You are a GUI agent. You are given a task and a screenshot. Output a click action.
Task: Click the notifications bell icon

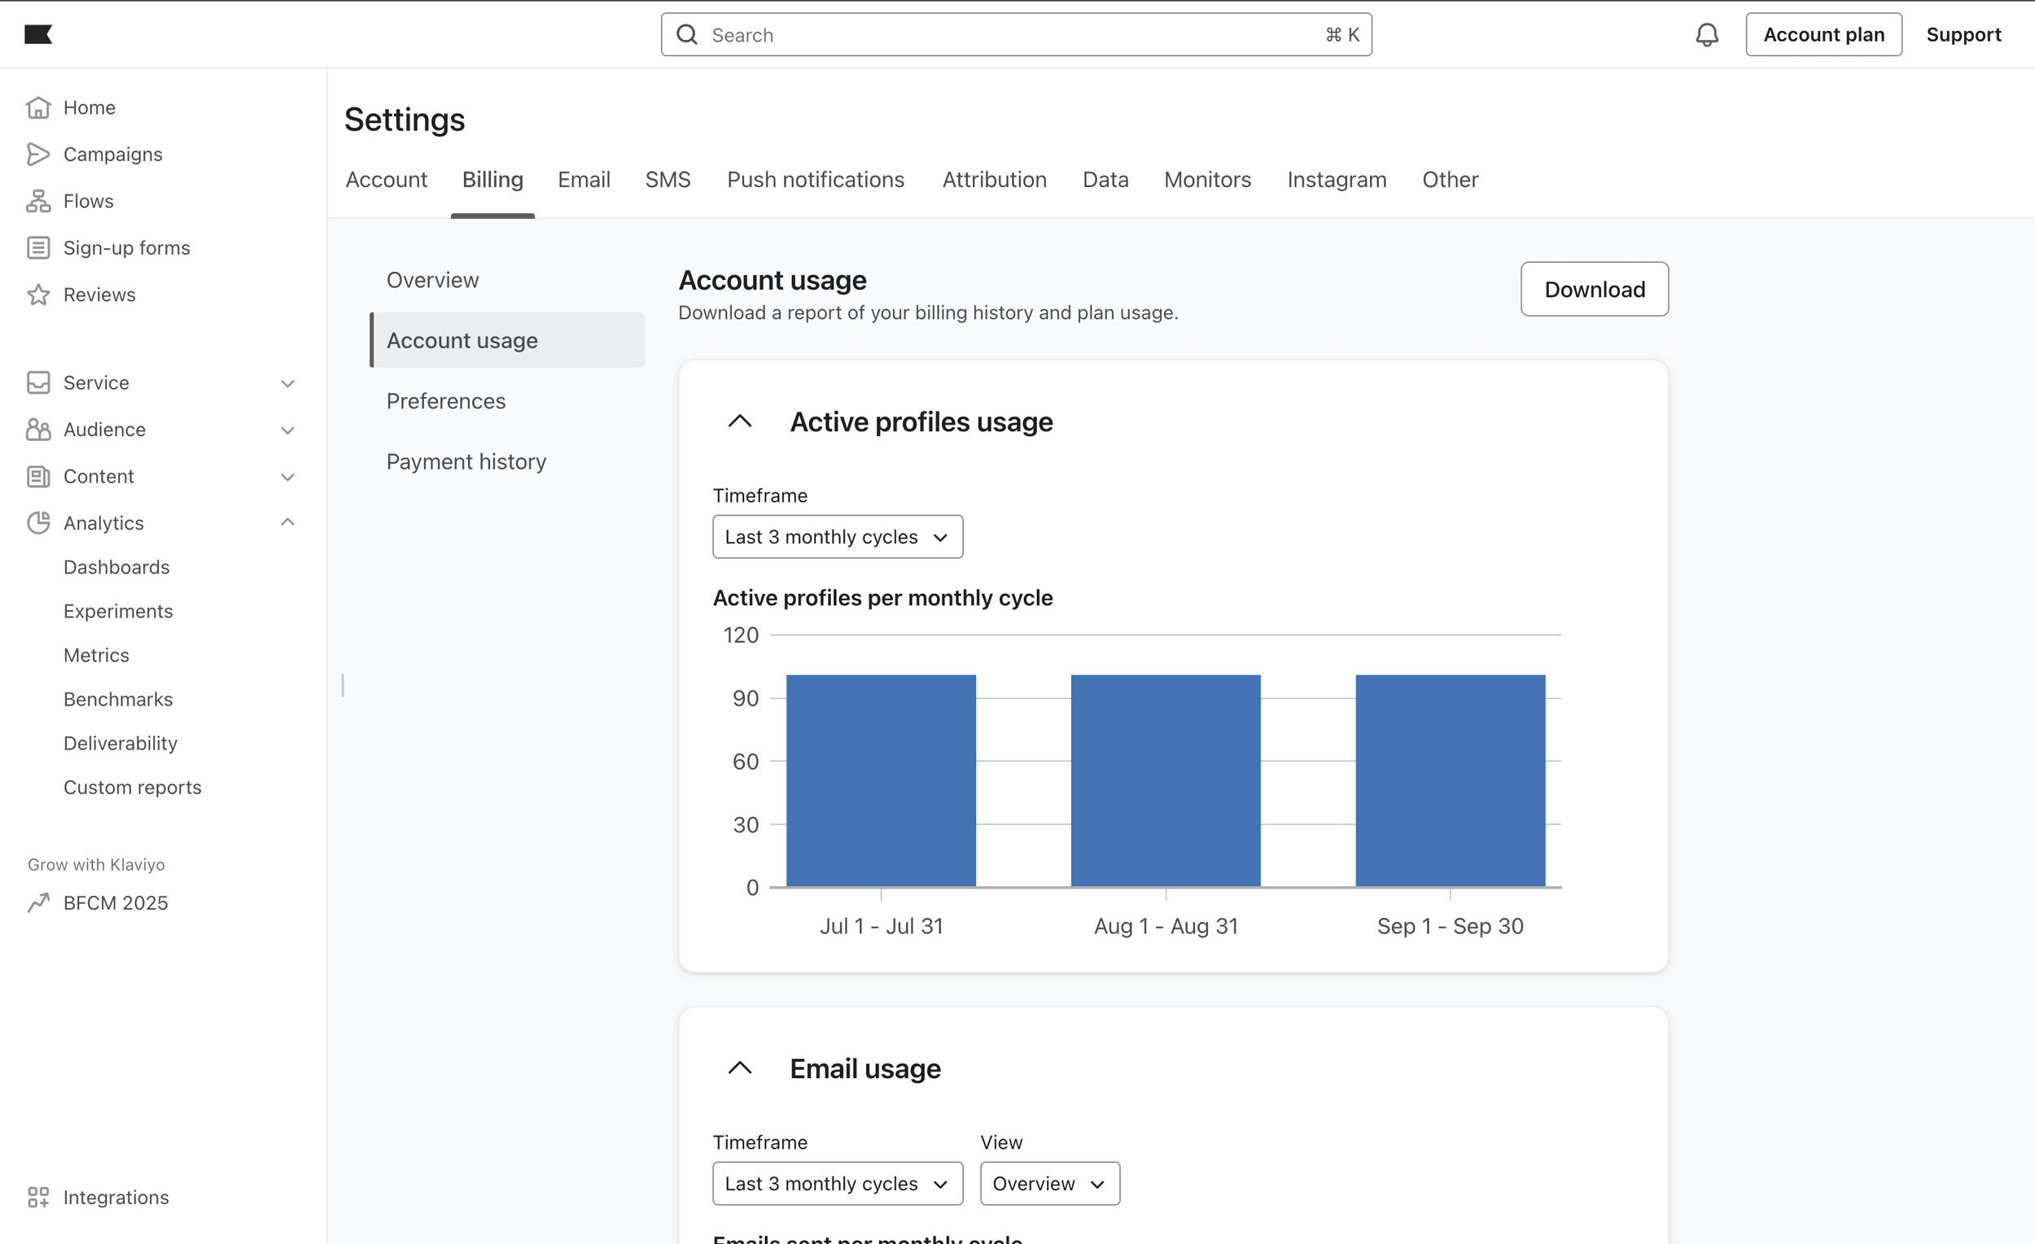pyautogui.click(x=1706, y=35)
